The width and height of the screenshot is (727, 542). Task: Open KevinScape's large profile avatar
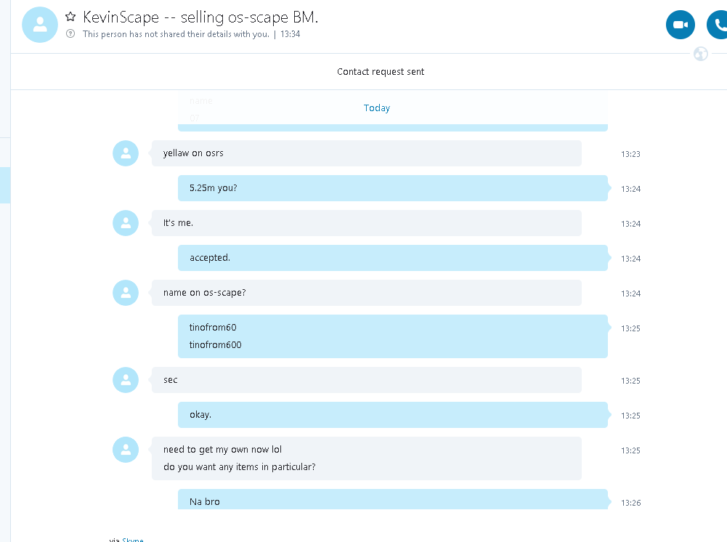pyautogui.click(x=41, y=25)
